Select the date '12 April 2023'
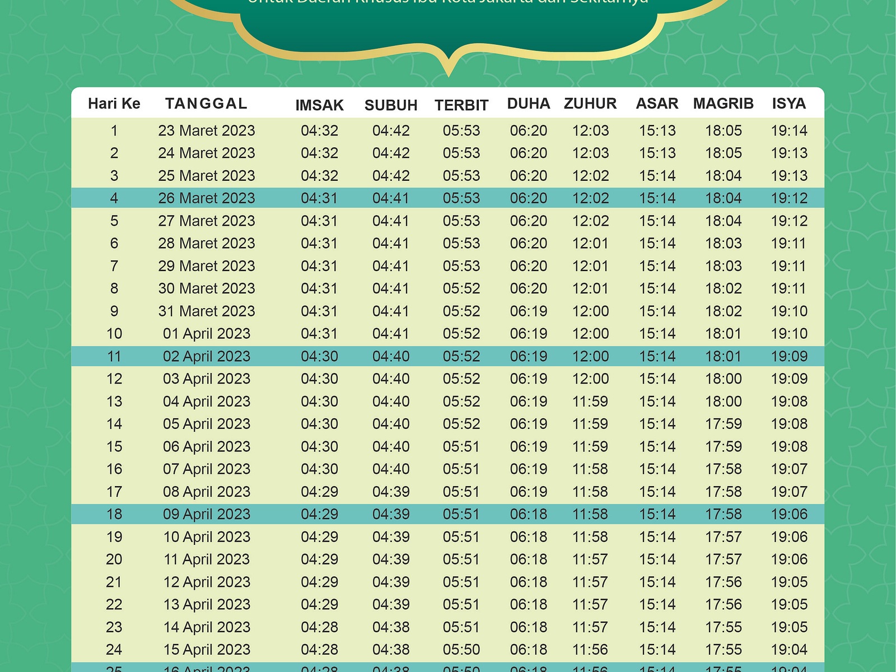The height and width of the screenshot is (672, 896). tap(207, 582)
